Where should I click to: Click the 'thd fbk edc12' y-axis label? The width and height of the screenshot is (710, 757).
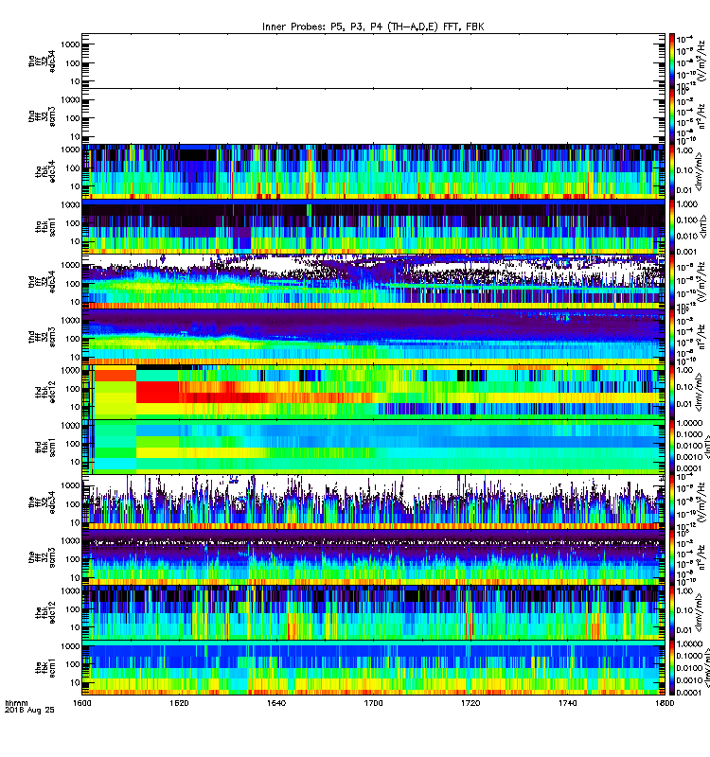[45, 392]
